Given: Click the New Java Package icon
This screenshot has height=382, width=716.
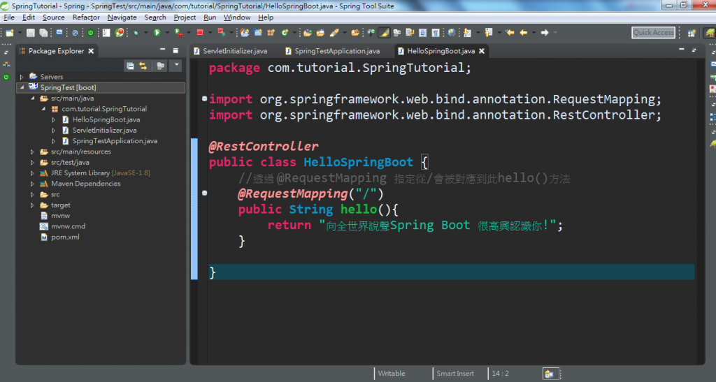Looking at the screenshot, I should [x=271, y=33].
